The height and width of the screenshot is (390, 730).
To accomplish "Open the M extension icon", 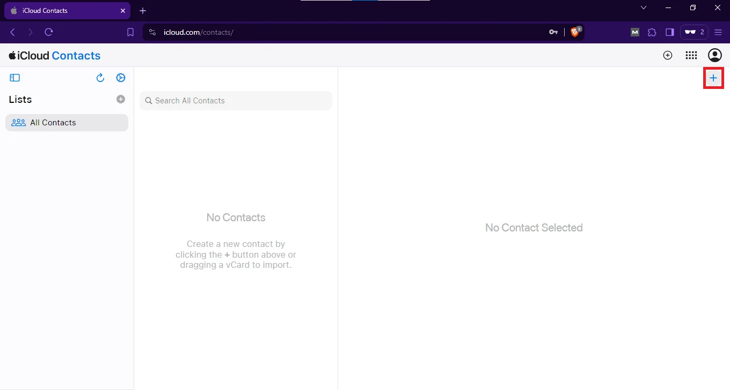I will [x=635, y=32].
